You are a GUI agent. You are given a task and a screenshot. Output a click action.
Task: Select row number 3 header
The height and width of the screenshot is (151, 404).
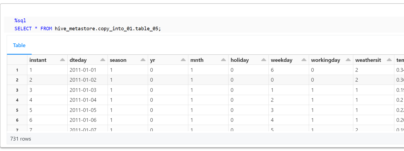tap(17, 90)
